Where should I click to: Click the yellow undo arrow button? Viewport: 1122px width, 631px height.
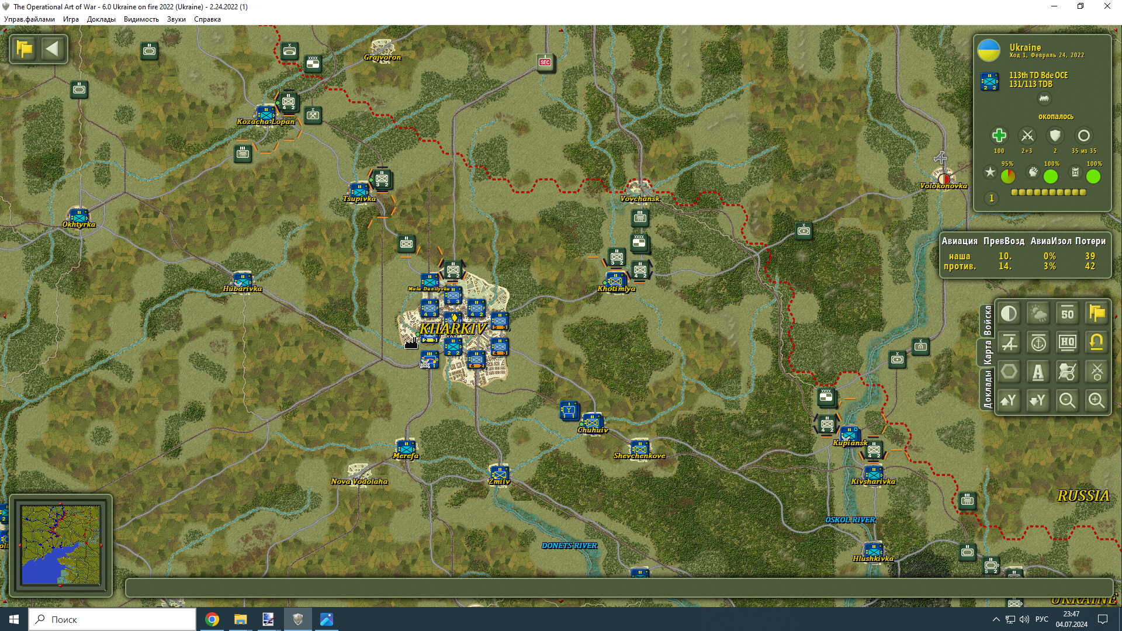click(x=1097, y=343)
